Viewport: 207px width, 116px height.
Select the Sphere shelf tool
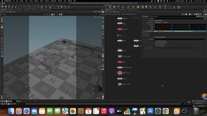(x=6, y=7)
